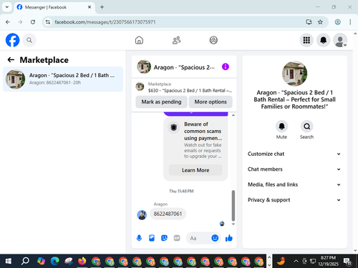The image size is (358, 268).
Task: Open a new browser tab
Action: coord(102,7)
